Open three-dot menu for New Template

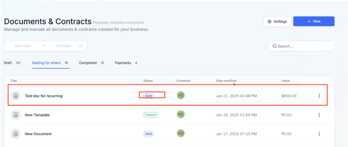319,115
